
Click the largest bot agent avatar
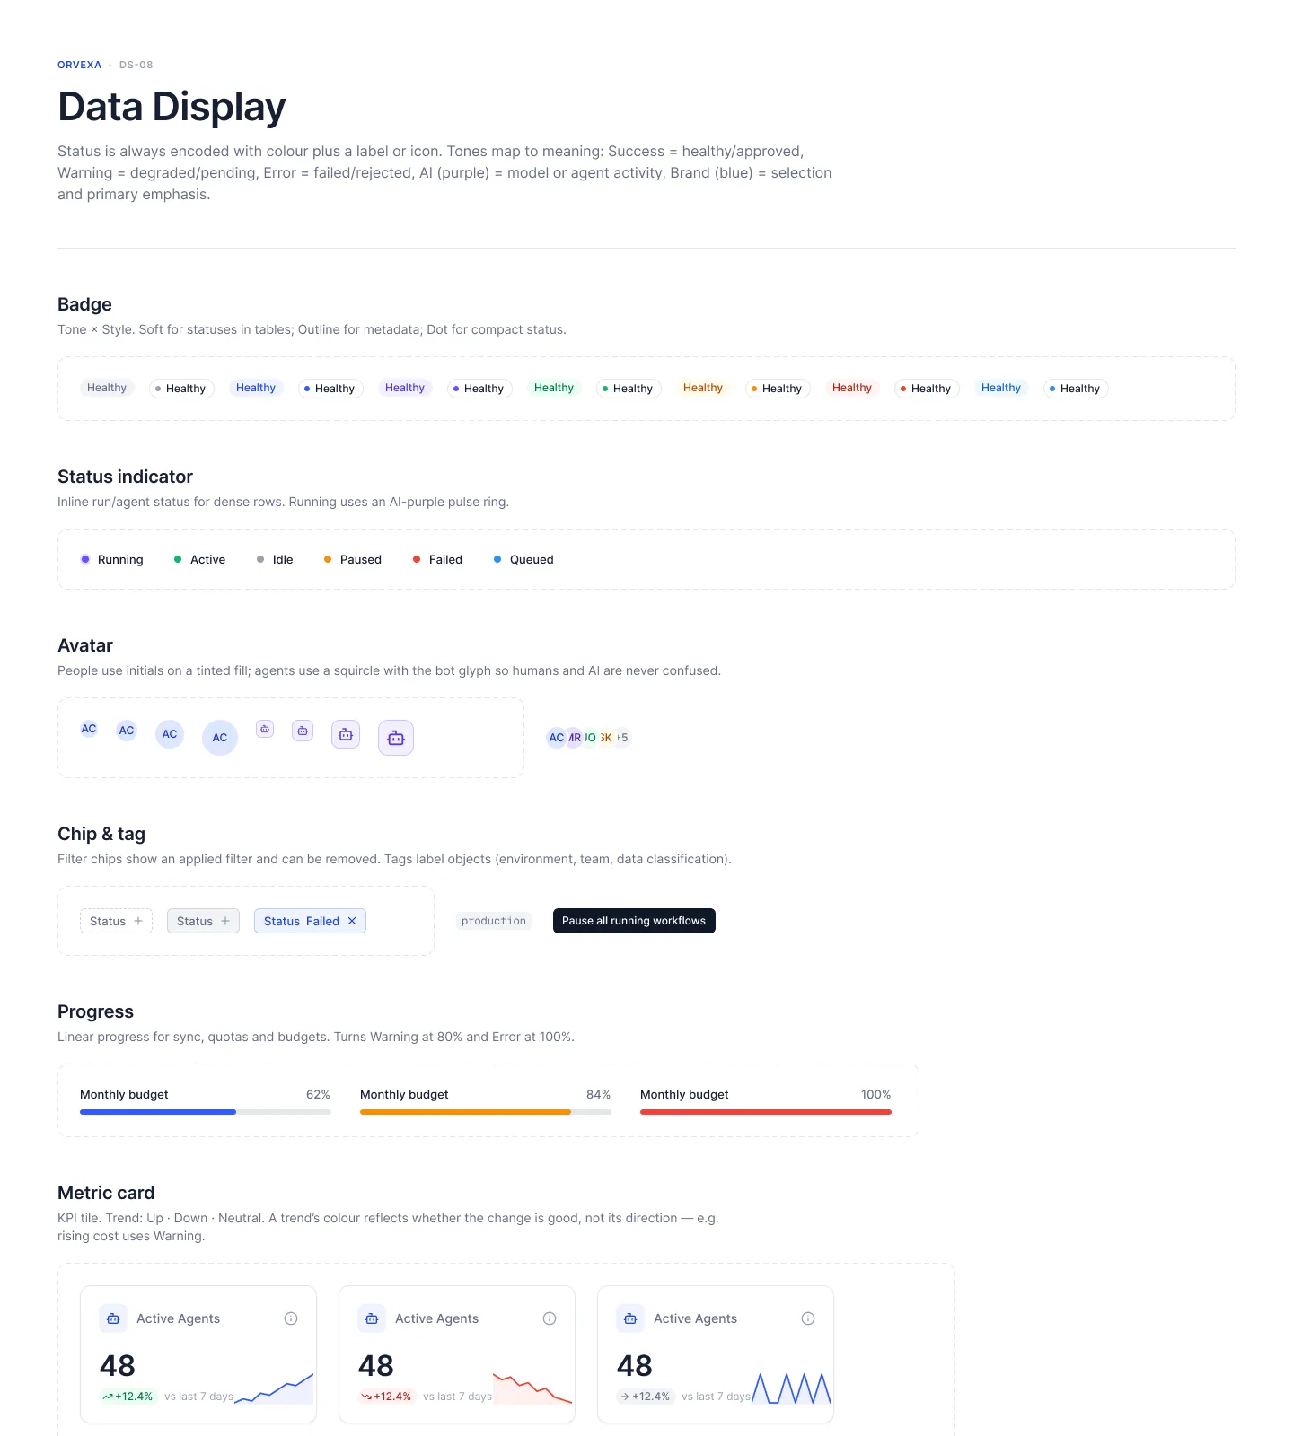(x=396, y=738)
